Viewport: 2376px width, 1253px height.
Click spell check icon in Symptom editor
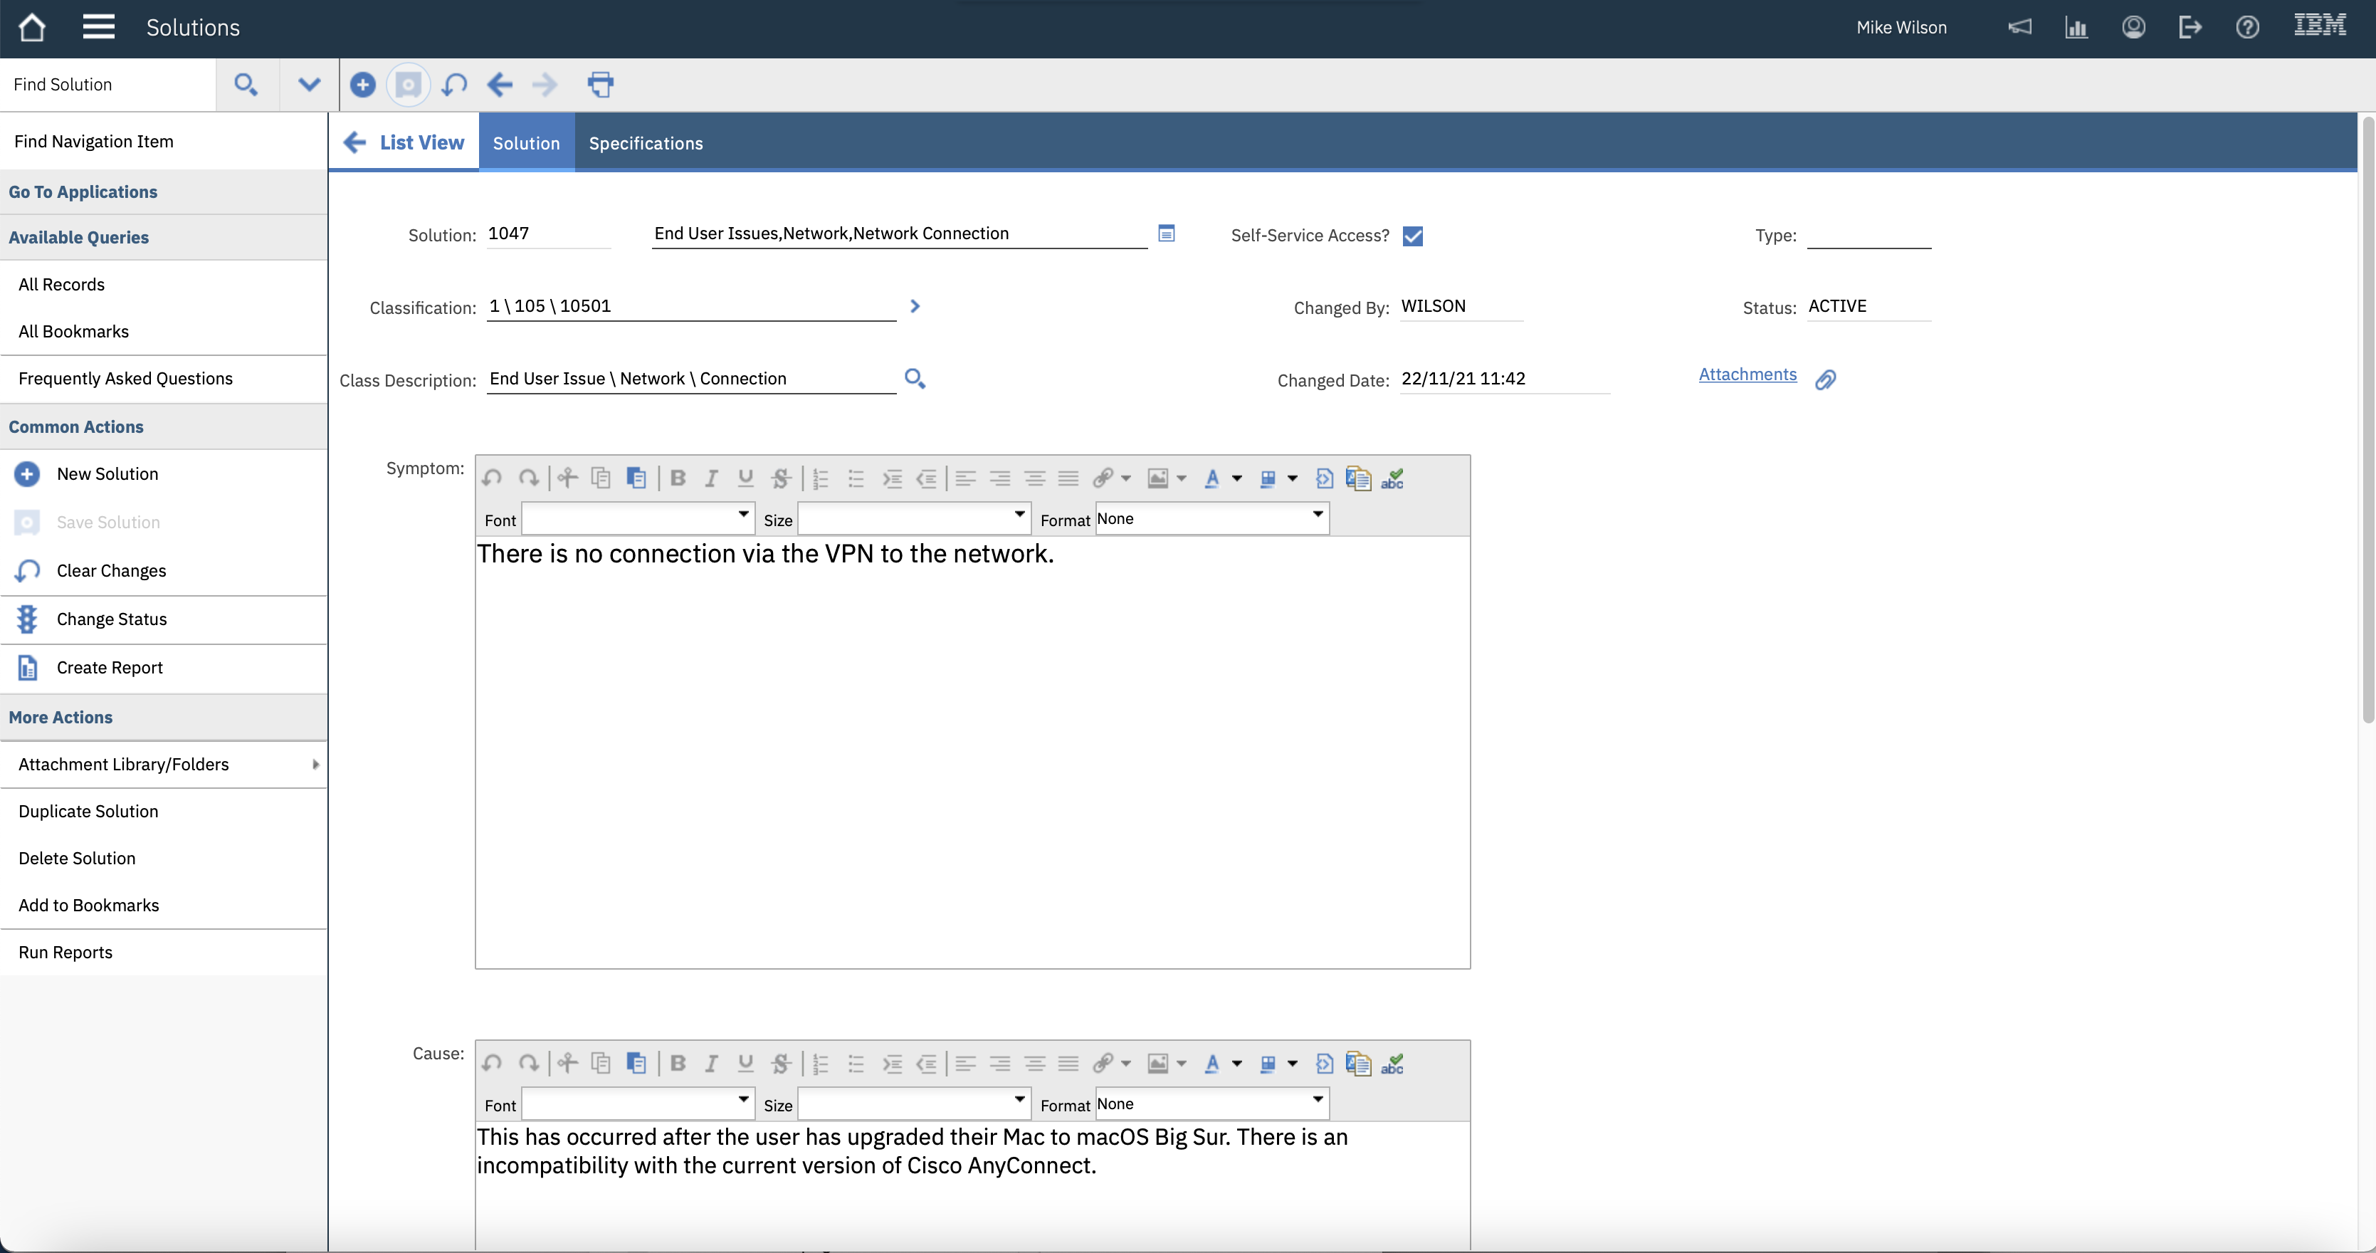(1392, 479)
